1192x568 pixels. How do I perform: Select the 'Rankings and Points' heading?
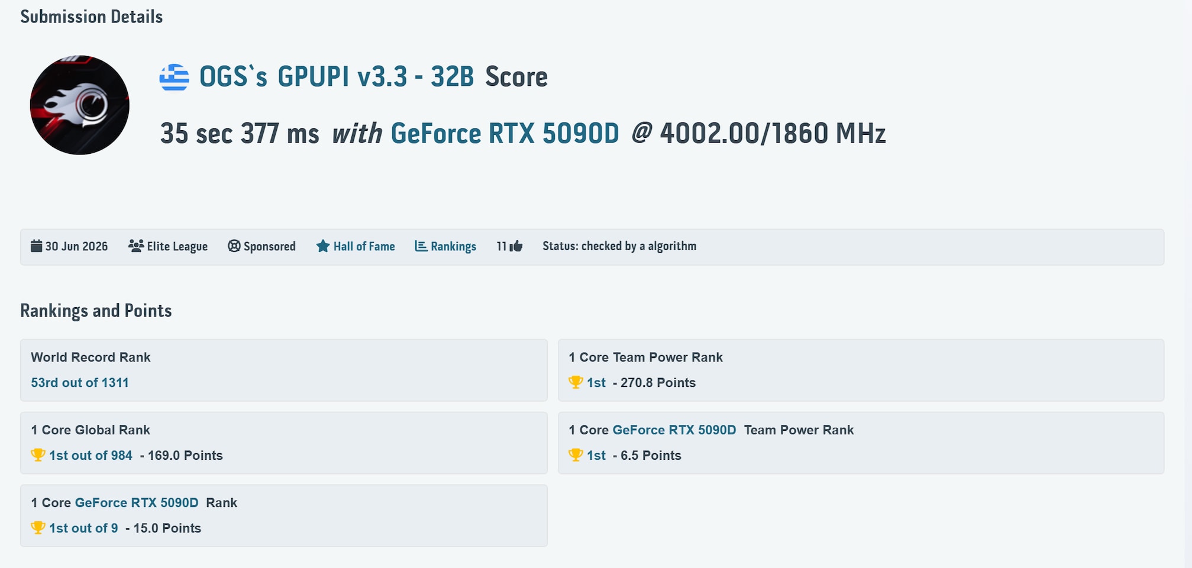point(96,311)
